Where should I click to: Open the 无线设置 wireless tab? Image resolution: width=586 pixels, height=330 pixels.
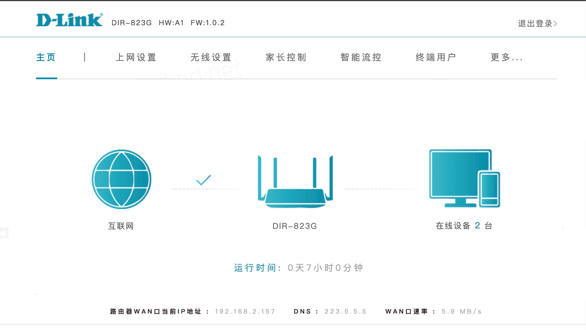[211, 57]
